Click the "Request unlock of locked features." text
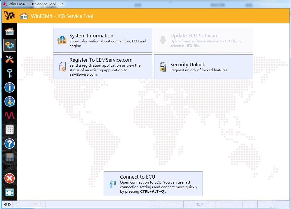The width and height of the screenshot is (291, 209). [199, 70]
